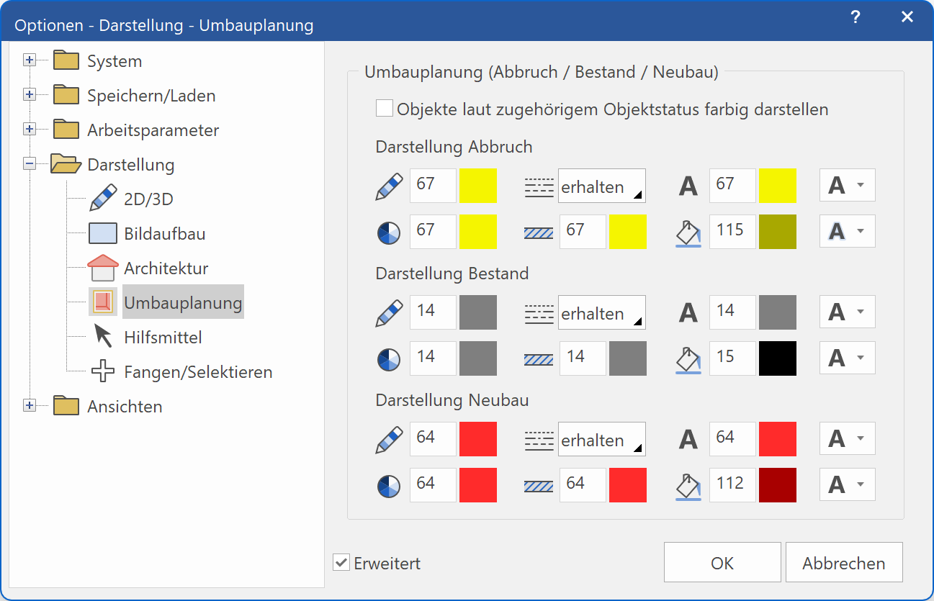Click the 2D/3D pencil icon in the tree
934x601 pixels.
[103, 198]
